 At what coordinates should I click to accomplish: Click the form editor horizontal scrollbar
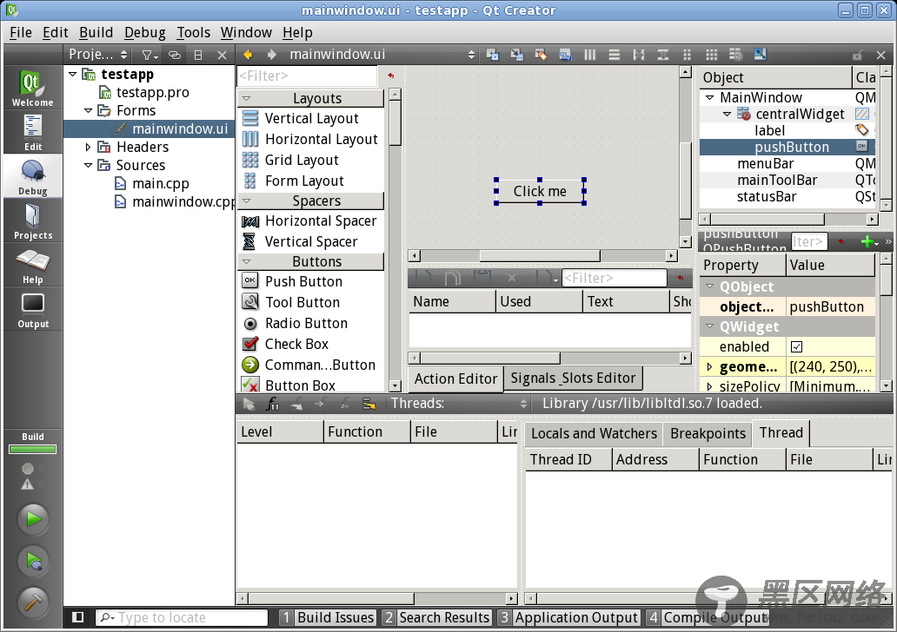coord(540,255)
